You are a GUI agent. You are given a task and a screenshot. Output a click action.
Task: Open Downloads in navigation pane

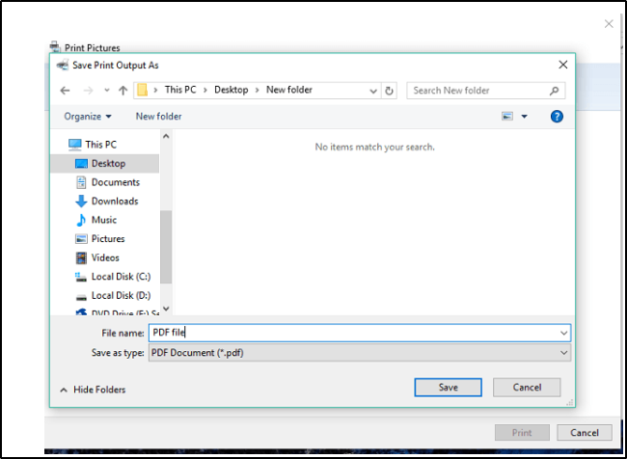pyautogui.click(x=115, y=202)
